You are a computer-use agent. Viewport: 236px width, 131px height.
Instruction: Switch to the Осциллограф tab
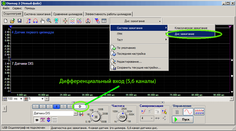pos(12,14)
